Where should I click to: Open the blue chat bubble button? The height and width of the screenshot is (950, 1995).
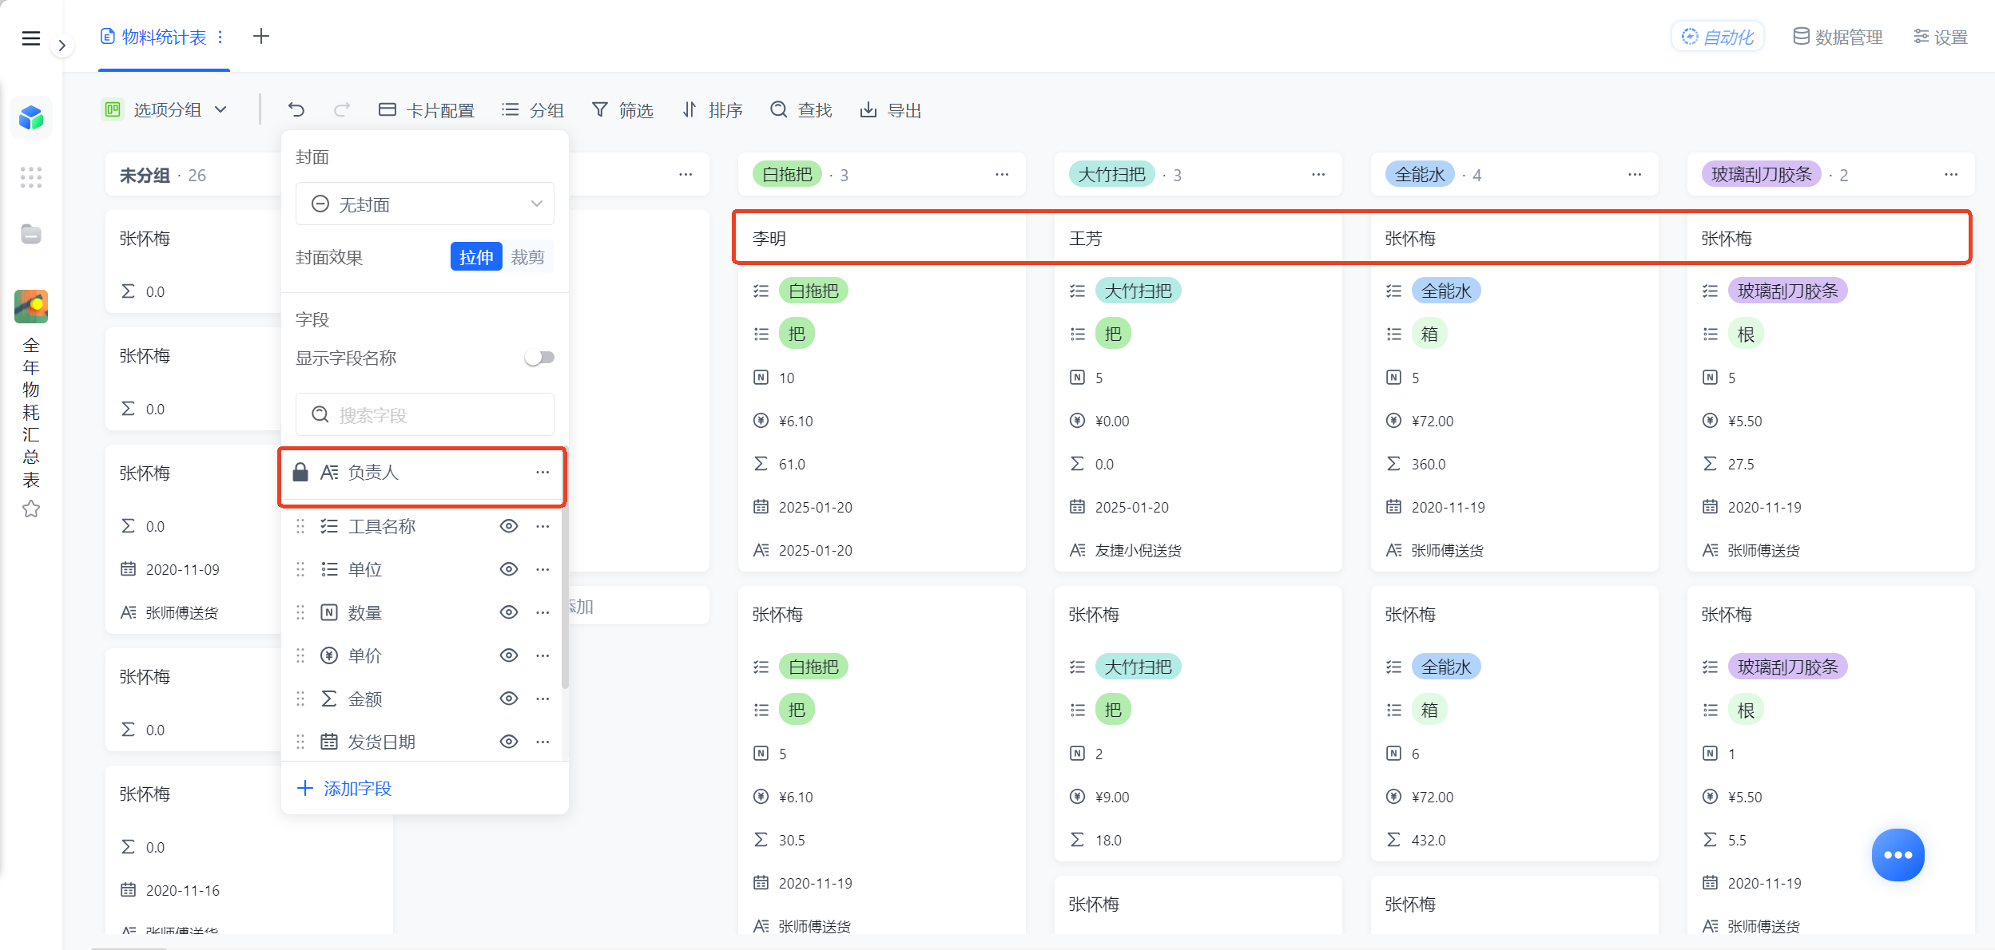click(1898, 855)
